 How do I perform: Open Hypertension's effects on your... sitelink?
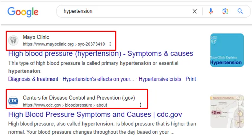pos(98,79)
